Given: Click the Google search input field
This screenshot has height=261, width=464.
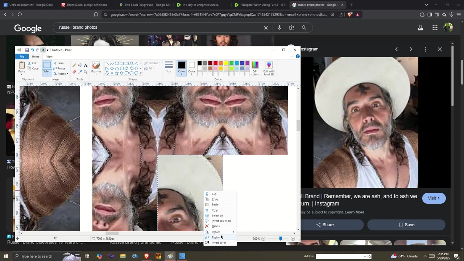Looking at the screenshot, I should [x=159, y=28].
